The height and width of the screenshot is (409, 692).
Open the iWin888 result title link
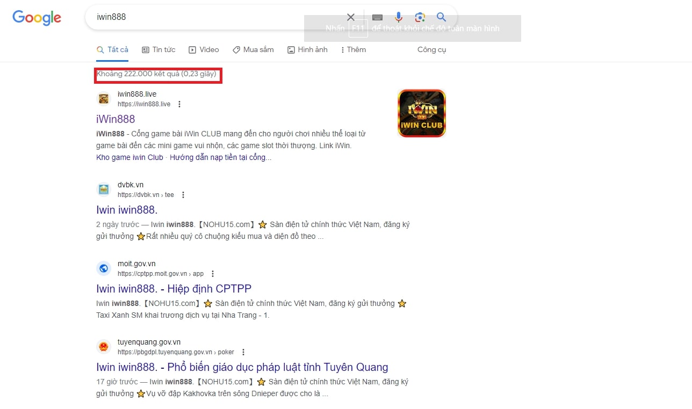[116, 119]
